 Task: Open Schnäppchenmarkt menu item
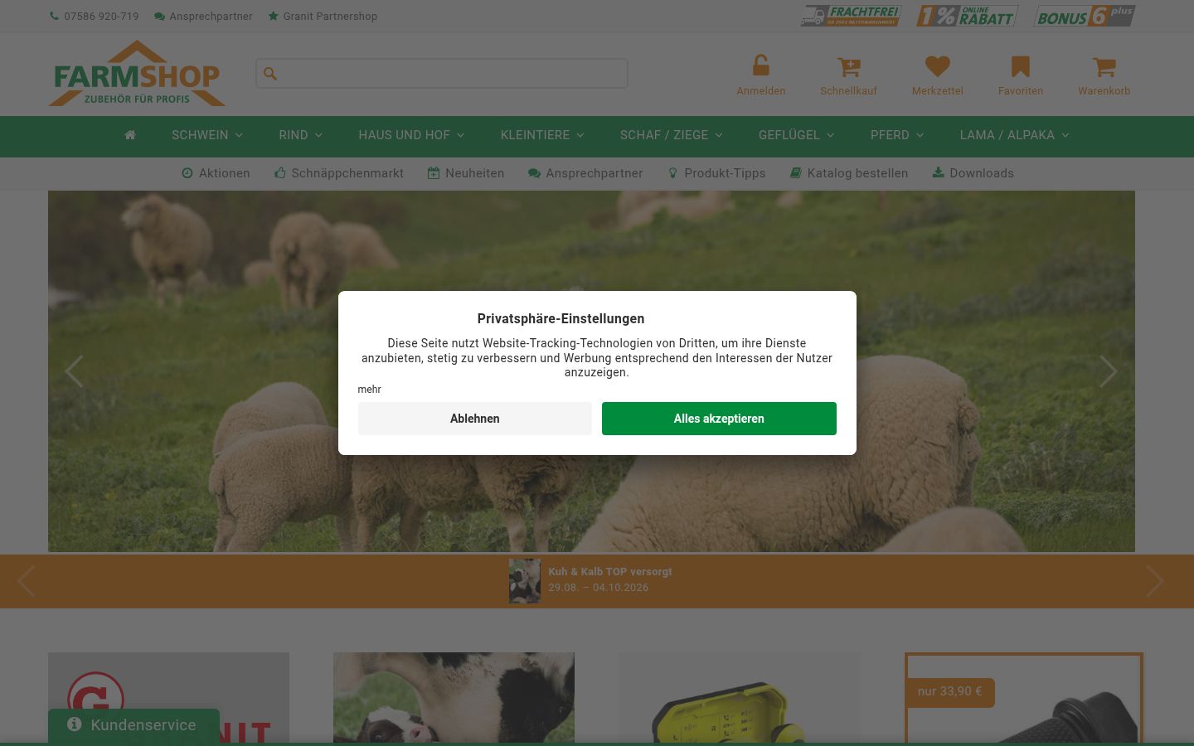pyautogui.click(x=339, y=173)
